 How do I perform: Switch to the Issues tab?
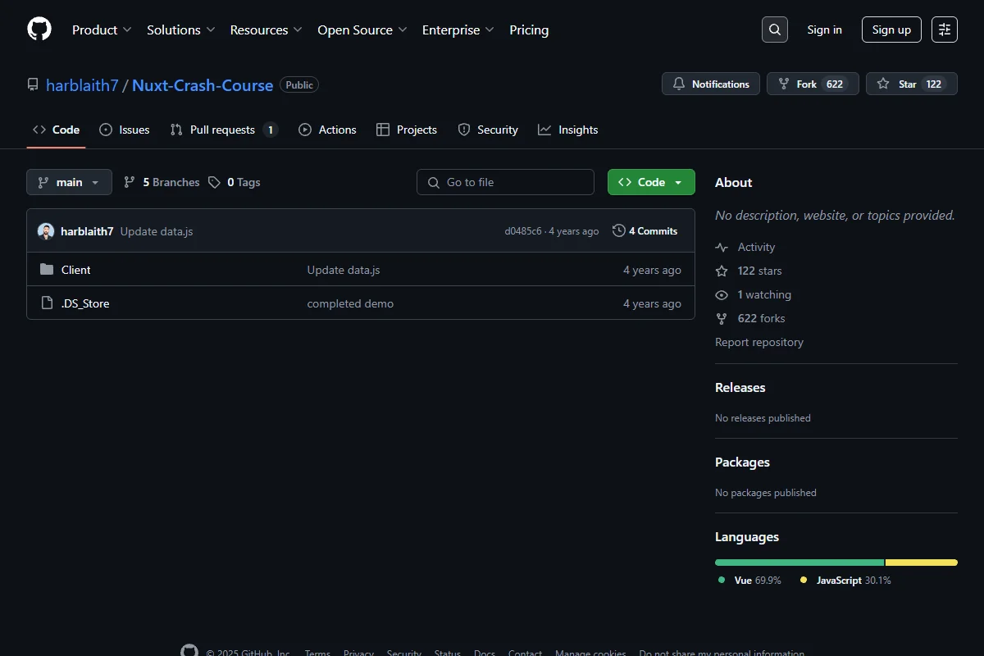125,130
